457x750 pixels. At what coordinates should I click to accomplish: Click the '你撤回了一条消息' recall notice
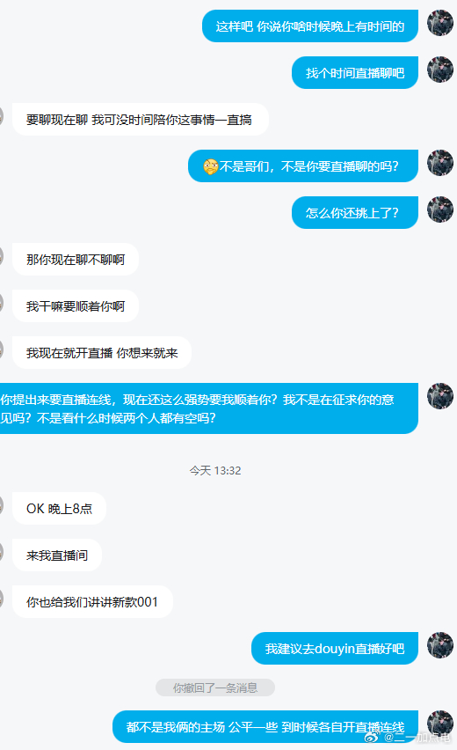point(215,687)
